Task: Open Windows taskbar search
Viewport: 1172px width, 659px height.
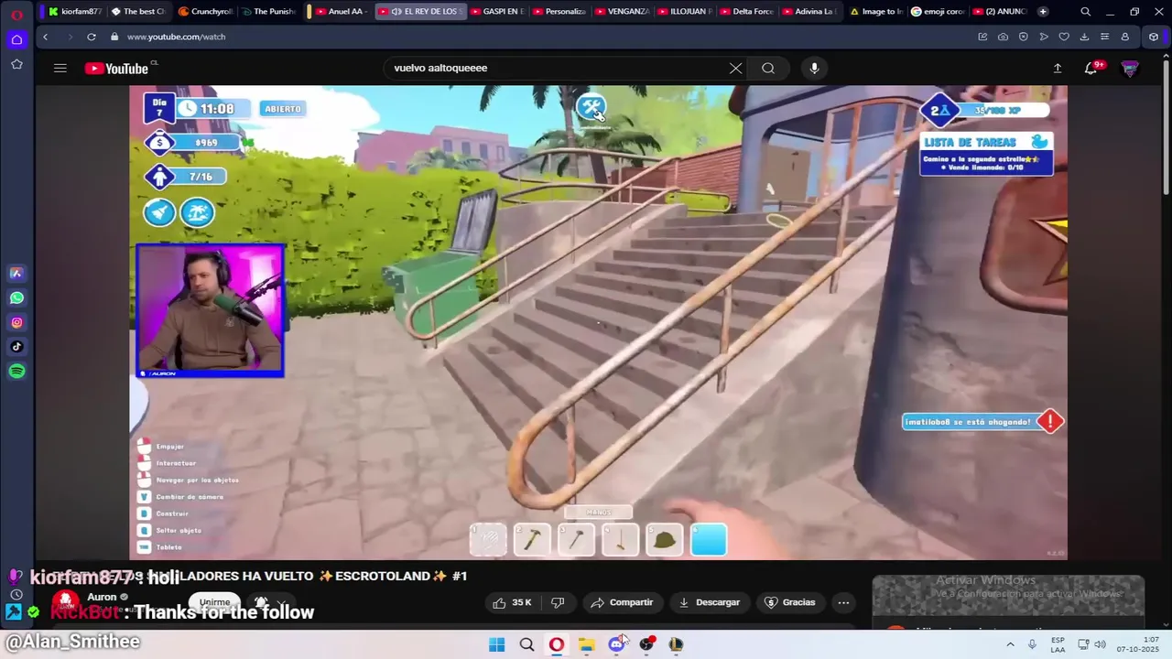Action: pyautogui.click(x=526, y=644)
